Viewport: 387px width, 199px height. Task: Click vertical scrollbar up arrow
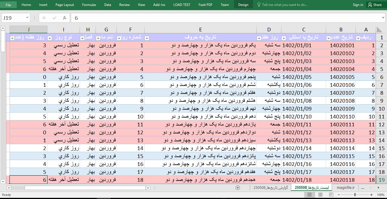pyautogui.click(x=3, y=28)
